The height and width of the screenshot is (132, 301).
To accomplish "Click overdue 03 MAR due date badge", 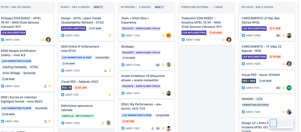I will coord(215,33).
